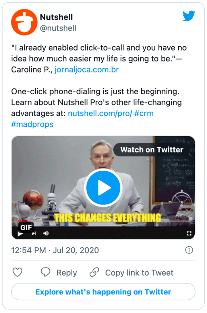Click the @nutshell handle
The height and width of the screenshot is (313, 207).
(x=58, y=28)
